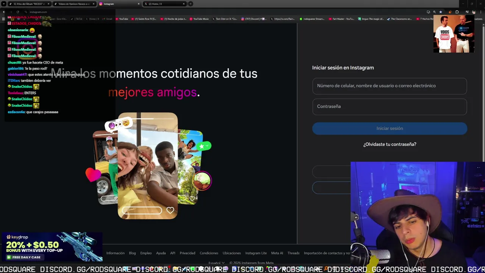This screenshot has width=485, height=273.
Task: Open the profile avatar in browser toolbar
Action: tap(474, 12)
